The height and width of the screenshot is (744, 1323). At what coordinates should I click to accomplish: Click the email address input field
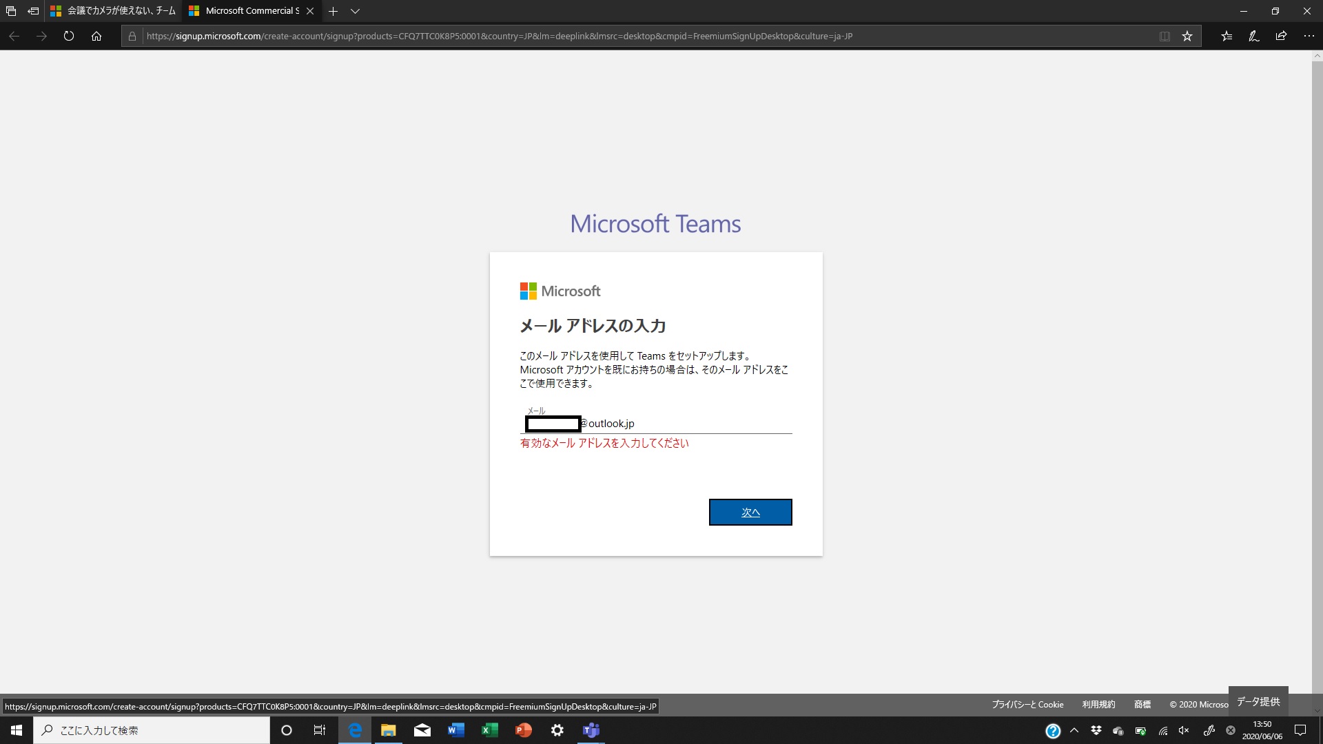(656, 423)
